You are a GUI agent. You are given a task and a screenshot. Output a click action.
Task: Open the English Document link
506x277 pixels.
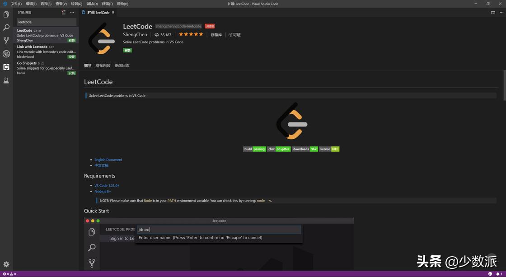[108, 160]
